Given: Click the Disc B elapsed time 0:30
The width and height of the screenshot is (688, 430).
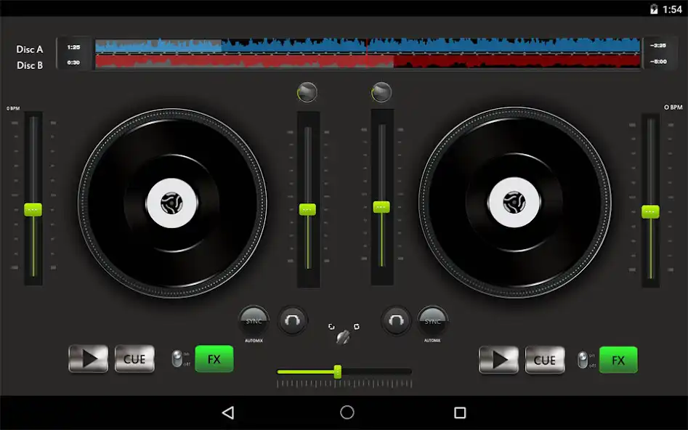Looking at the screenshot, I should coord(73,62).
